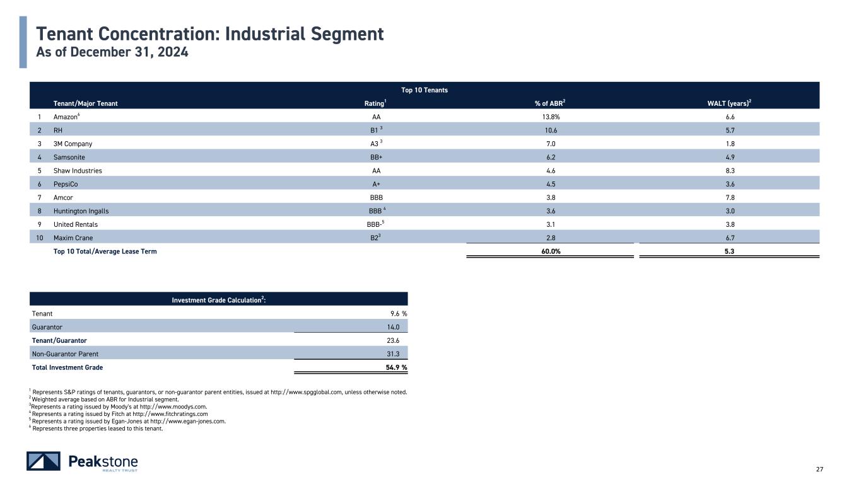Screen dimensions: 861x484
Task: Click the Peakstone logo icon
Action: [44, 461]
